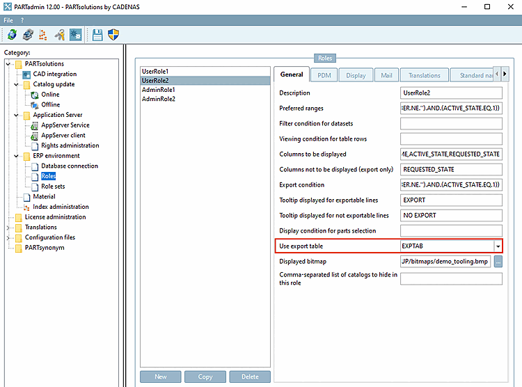Click the License administration folder icon
The image size is (522, 387).
(19, 217)
